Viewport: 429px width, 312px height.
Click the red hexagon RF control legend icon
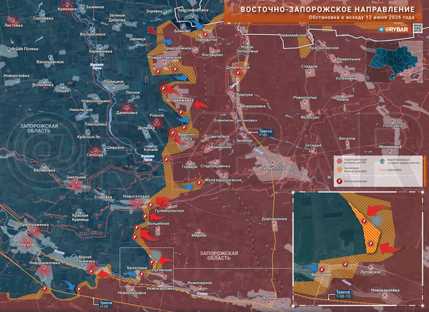339,161
